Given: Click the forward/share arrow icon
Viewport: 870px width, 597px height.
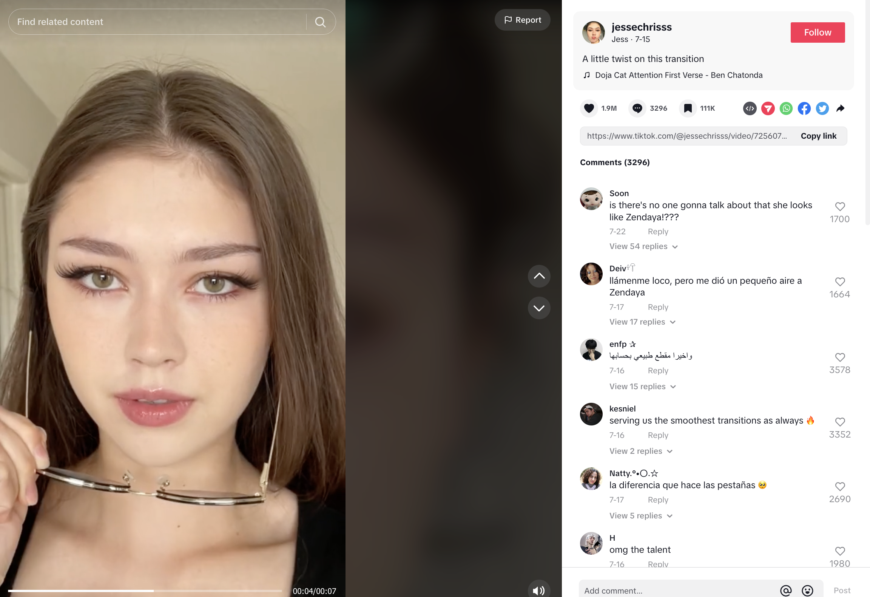Looking at the screenshot, I should coord(842,108).
